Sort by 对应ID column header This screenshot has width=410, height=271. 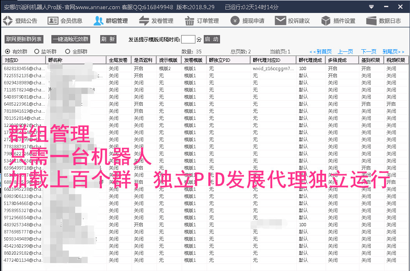tap(24, 60)
